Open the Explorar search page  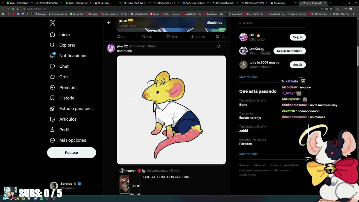point(63,45)
